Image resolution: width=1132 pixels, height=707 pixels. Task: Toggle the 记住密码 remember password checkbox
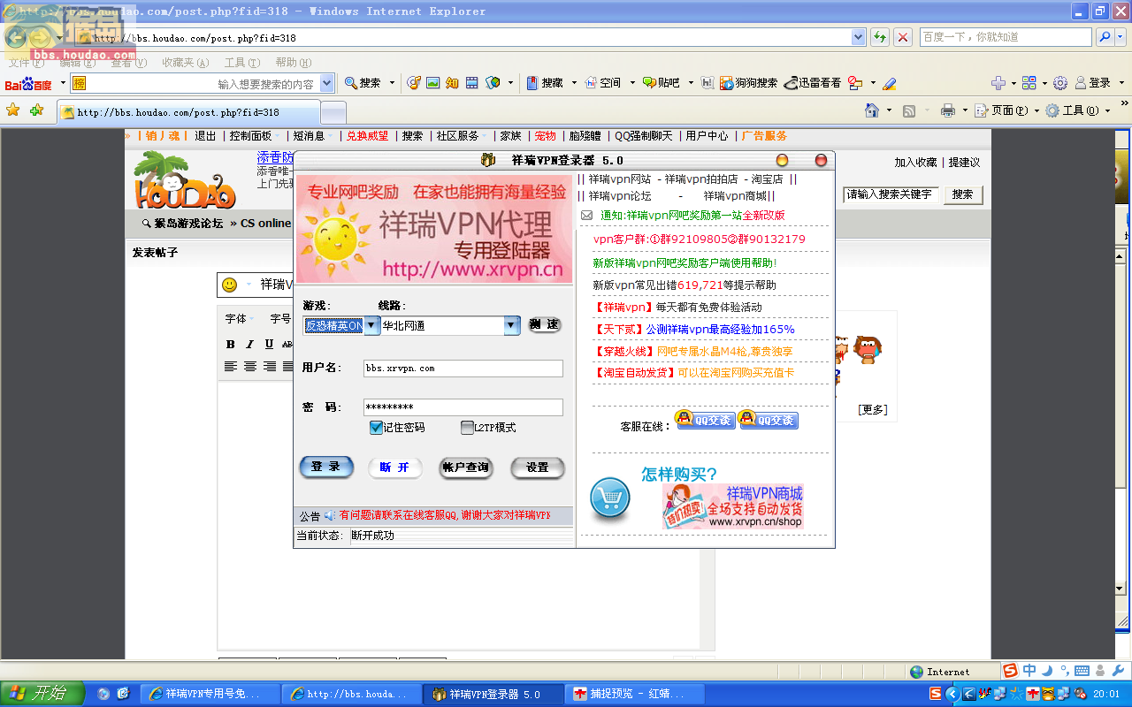(x=376, y=428)
